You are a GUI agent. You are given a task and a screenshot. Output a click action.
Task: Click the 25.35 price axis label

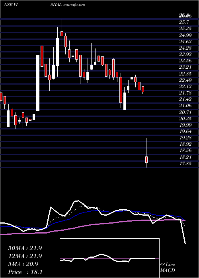(185, 29)
